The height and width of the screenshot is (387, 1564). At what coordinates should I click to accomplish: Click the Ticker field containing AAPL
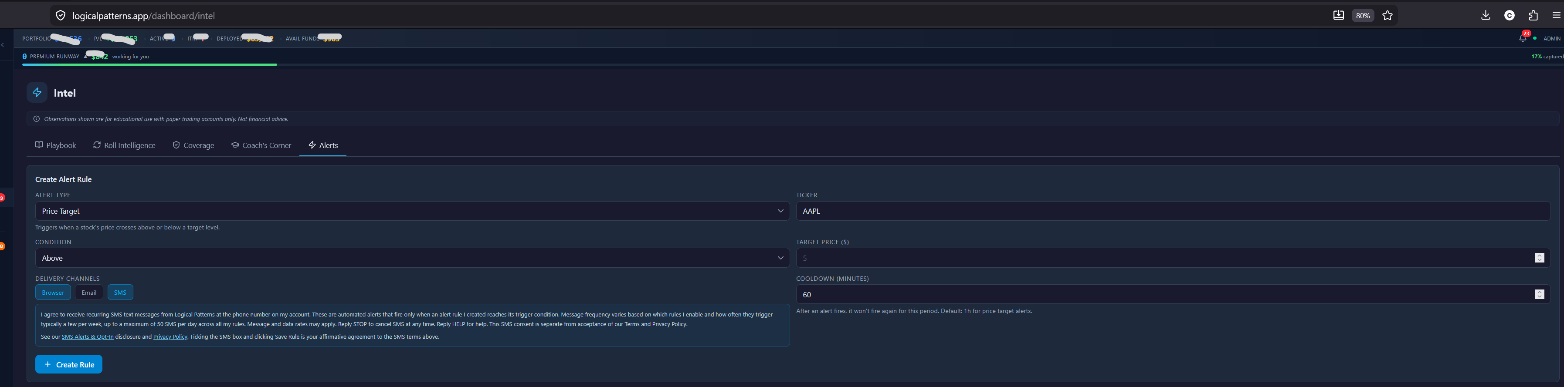click(1173, 211)
